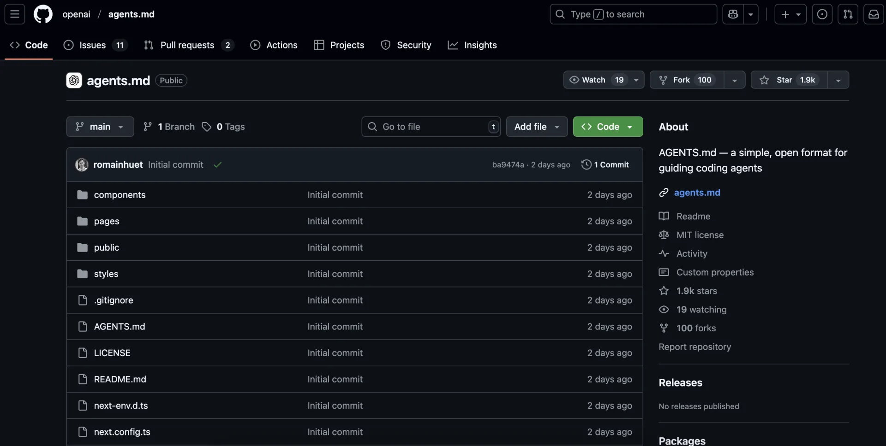Switch to the Issues tab

(x=96, y=45)
